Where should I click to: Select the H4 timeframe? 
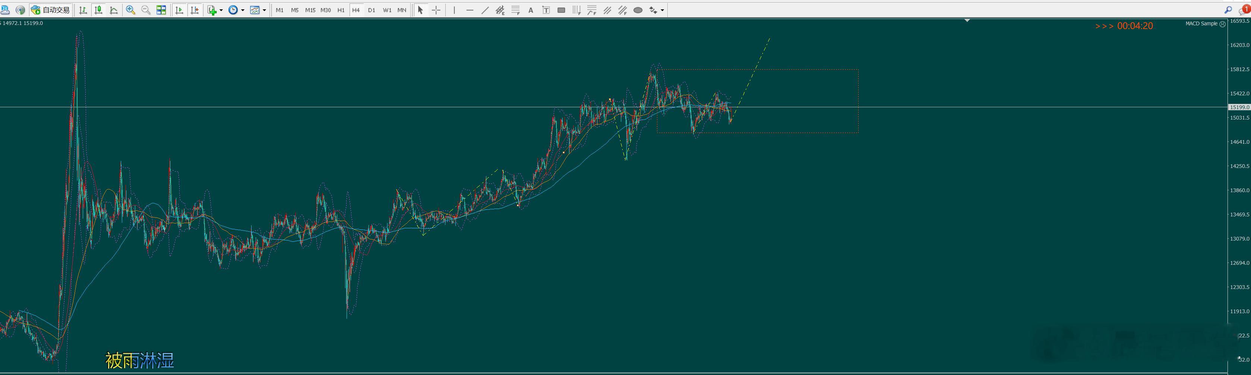click(x=356, y=10)
